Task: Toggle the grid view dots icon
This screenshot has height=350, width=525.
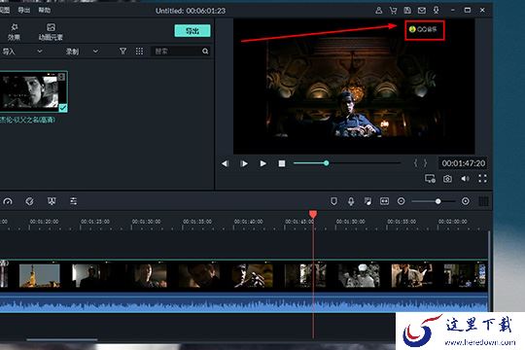Action: click(x=139, y=51)
